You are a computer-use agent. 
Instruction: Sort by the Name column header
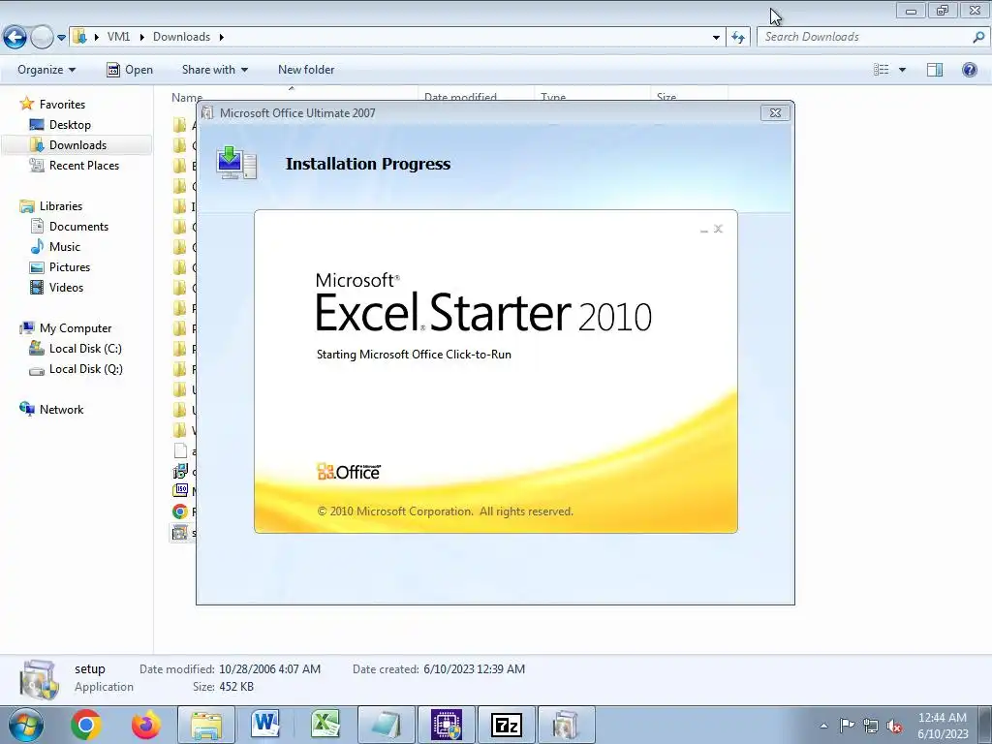187,97
